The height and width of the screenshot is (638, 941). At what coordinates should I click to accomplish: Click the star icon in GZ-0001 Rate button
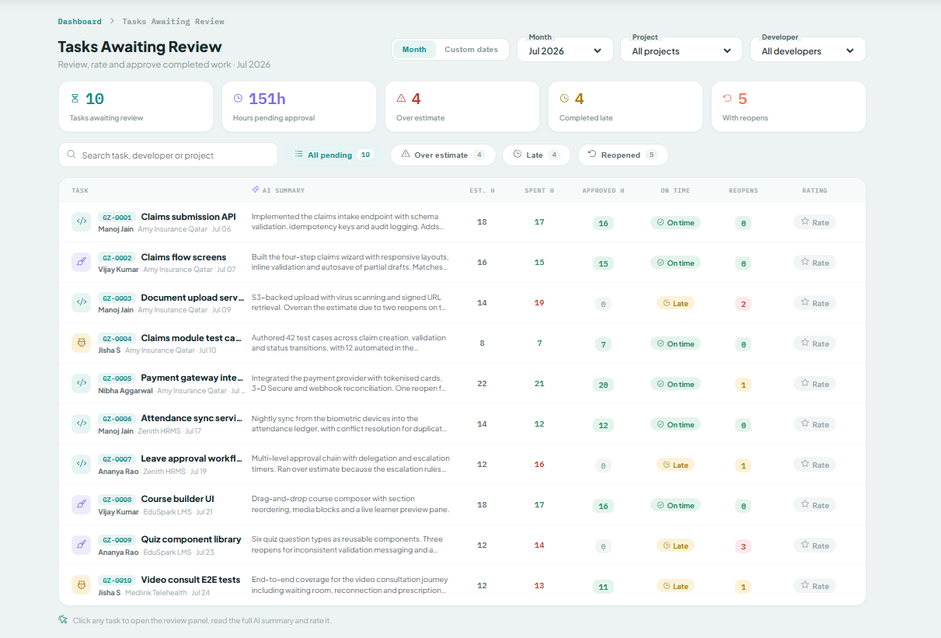(x=805, y=221)
